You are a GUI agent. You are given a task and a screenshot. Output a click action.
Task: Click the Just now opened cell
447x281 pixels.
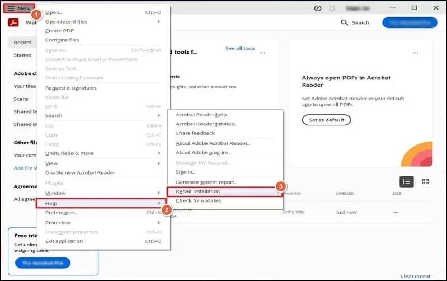click(346, 212)
